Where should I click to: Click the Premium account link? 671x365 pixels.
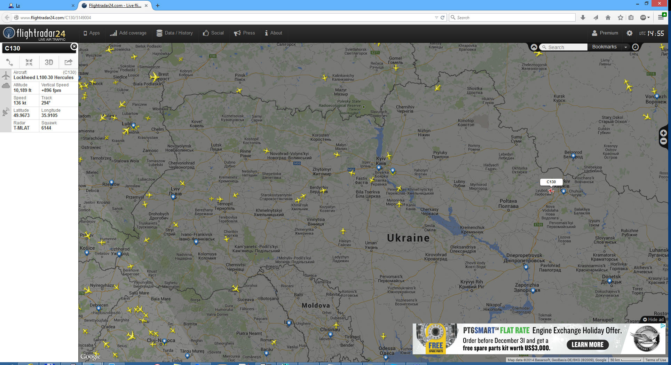(x=605, y=33)
